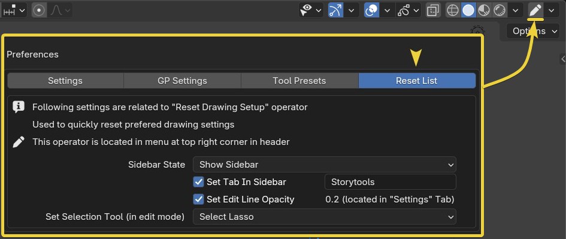
Task: Open the Set Selection Tool dropdown
Action: (325, 217)
